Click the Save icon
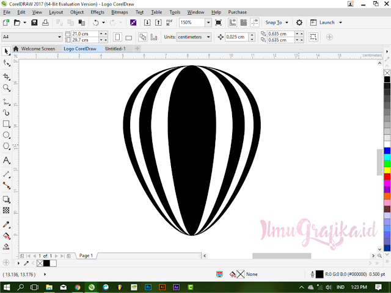This screenshot has width=391, height=293. [34, 23]
